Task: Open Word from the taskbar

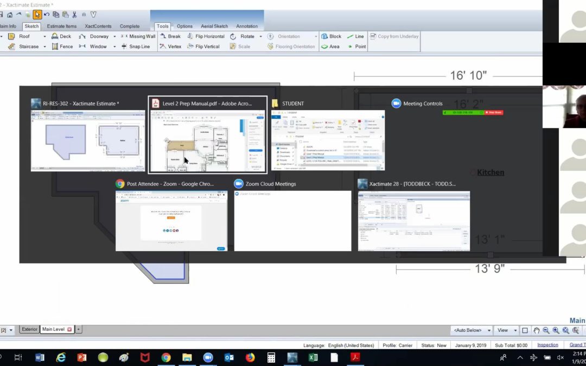Action: [x=39, y=357]
